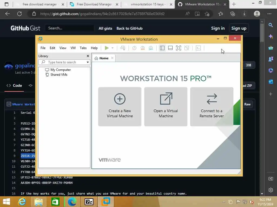
Task: Switch to free download manager browser tab
Action: click(x=40, y=4)
